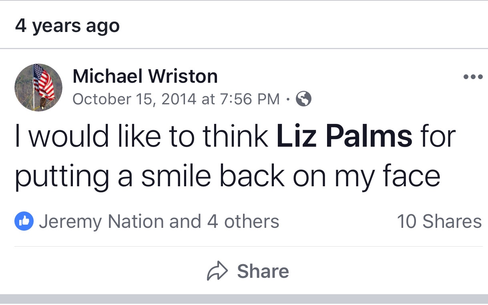Screen dimensions: 488x305
Task: Click the globe public audience icon
Action: [303, 98]
